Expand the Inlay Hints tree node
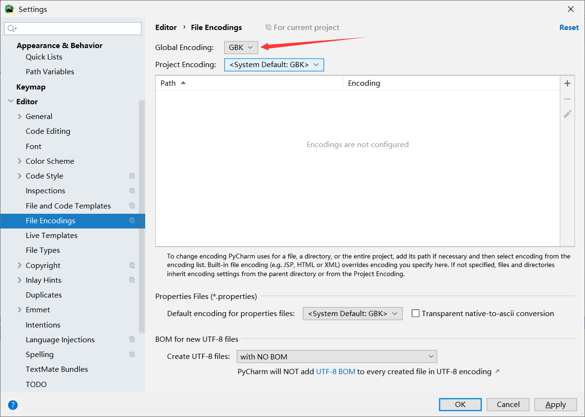Viewport: 585px width, 417px height. [20, 280]
